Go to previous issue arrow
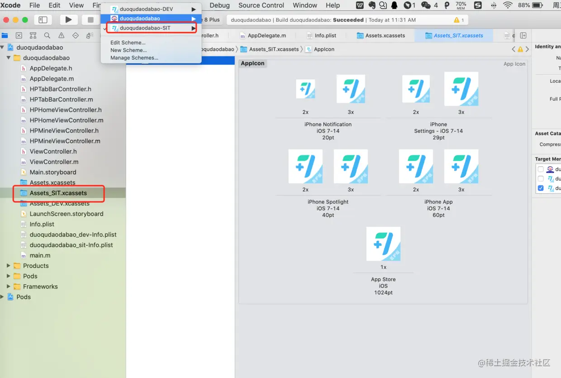Viewport: 561px width, 378px height. [513, 49]
